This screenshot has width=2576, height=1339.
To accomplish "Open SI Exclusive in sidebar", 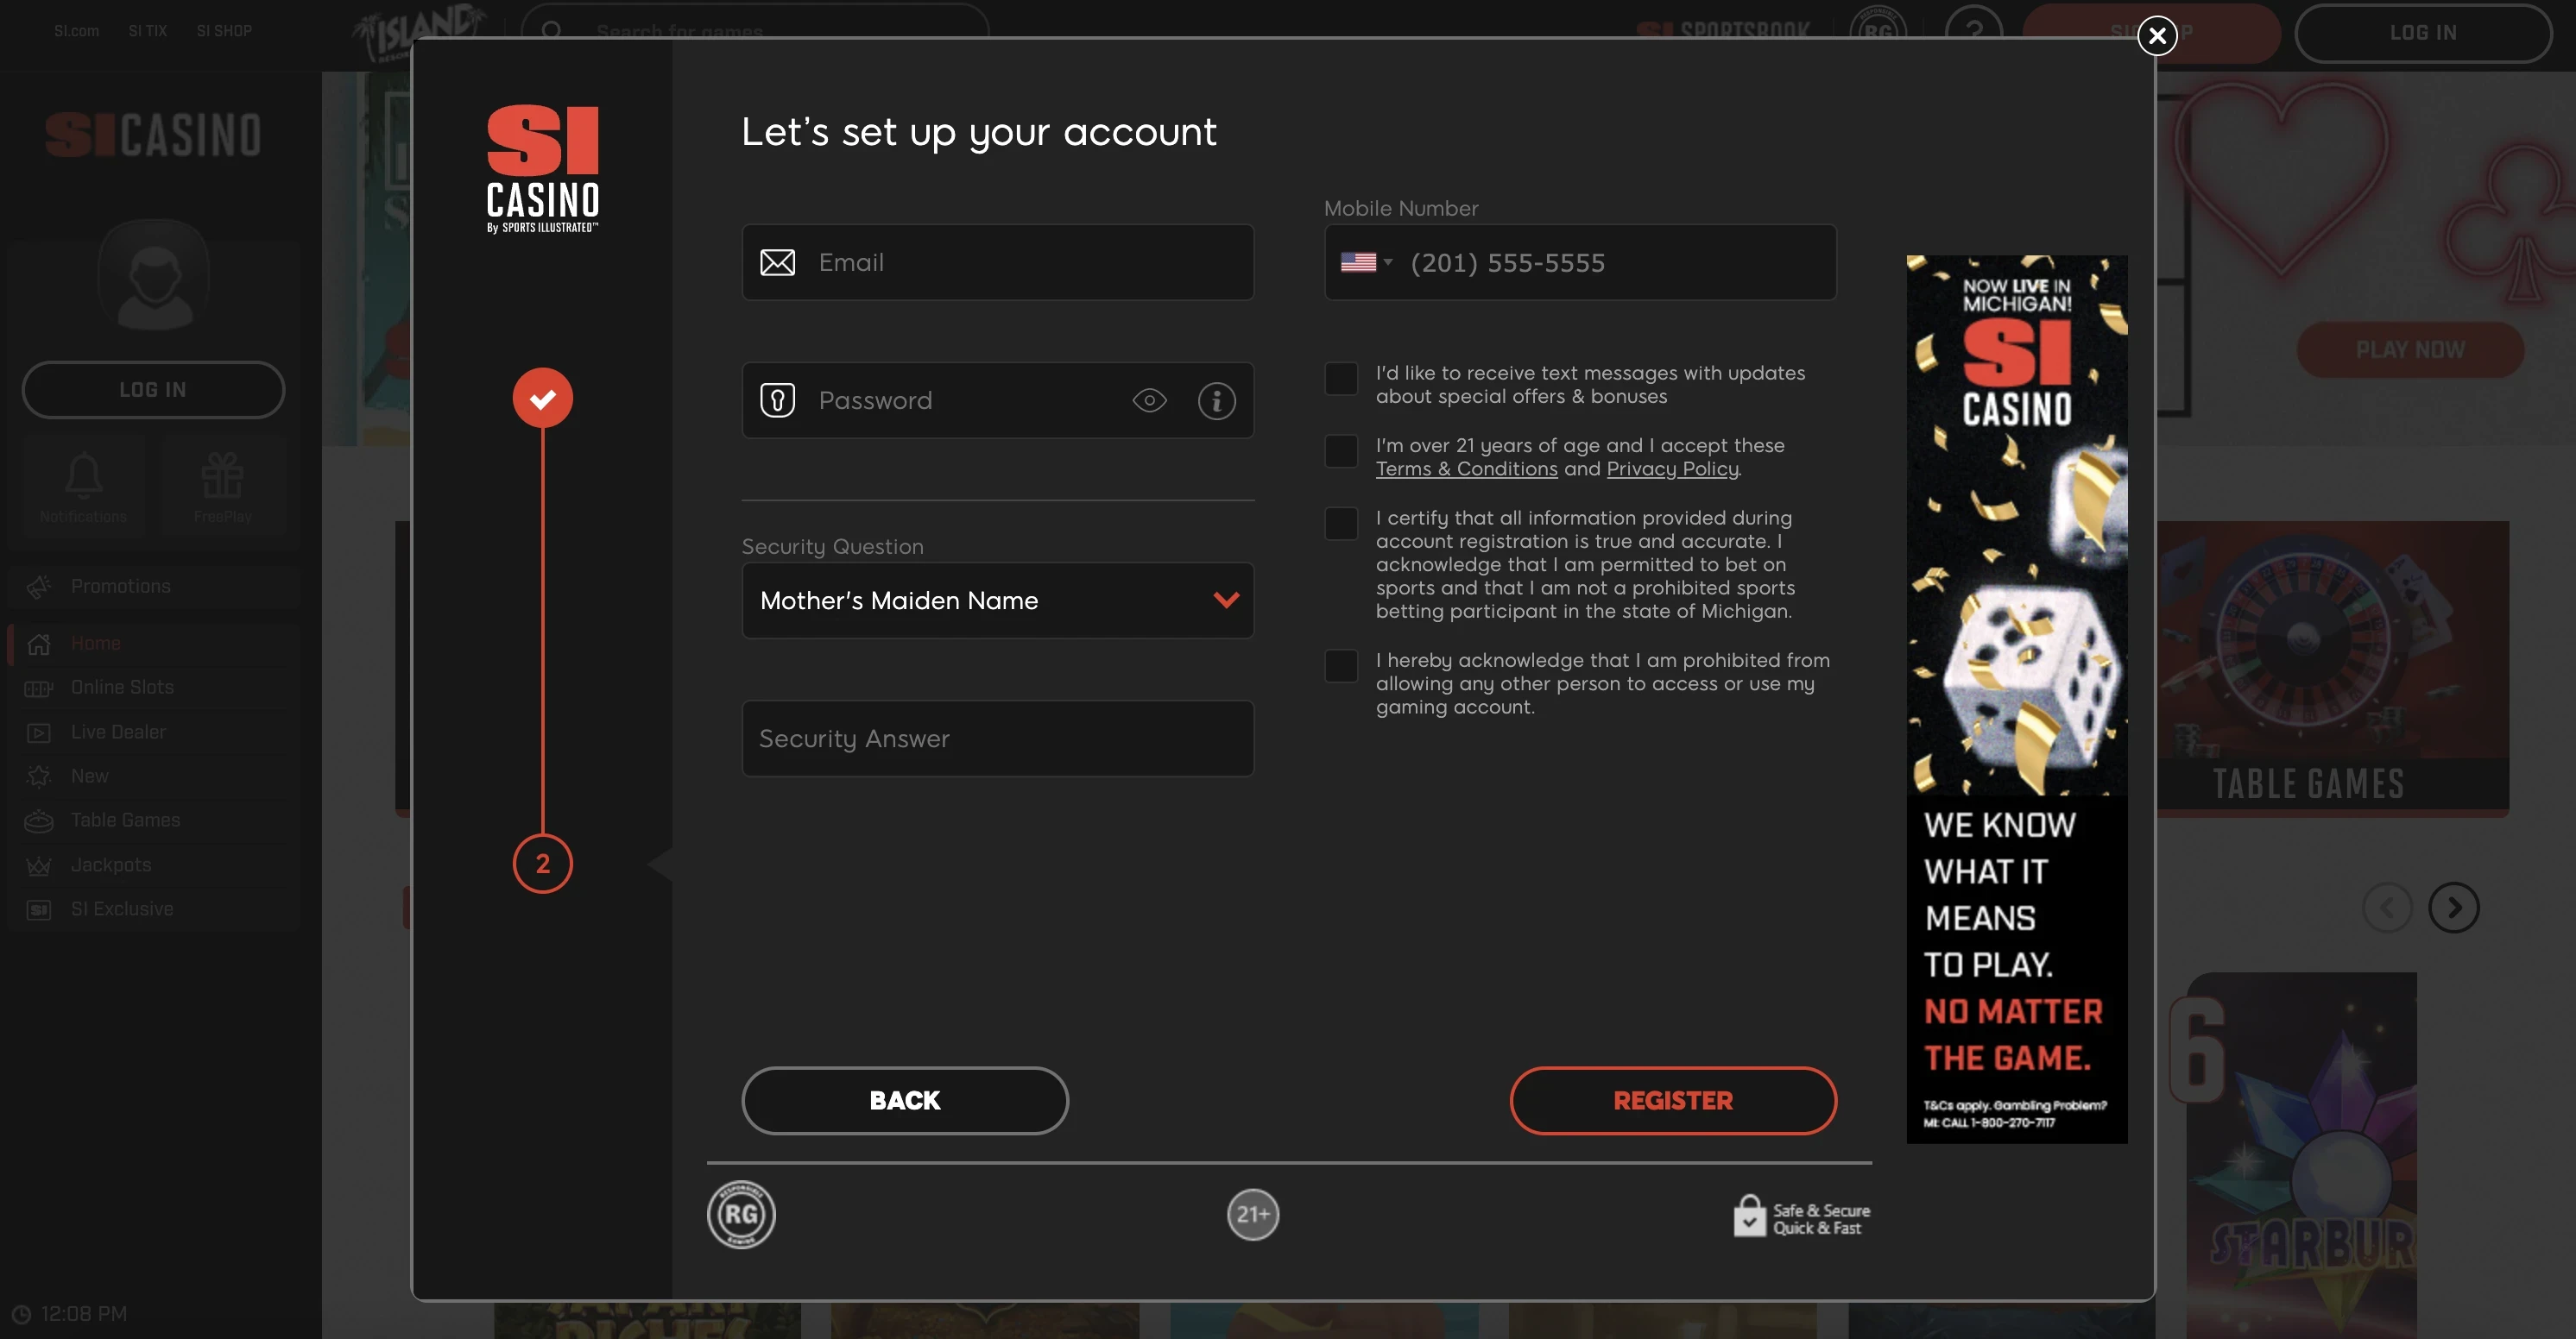I will (153, 909).
